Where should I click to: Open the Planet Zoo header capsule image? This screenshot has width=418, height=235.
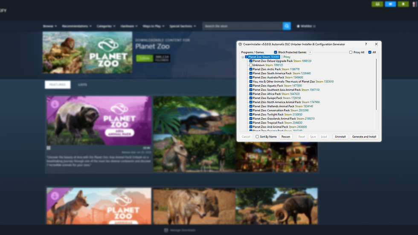(x=87, y=52)
